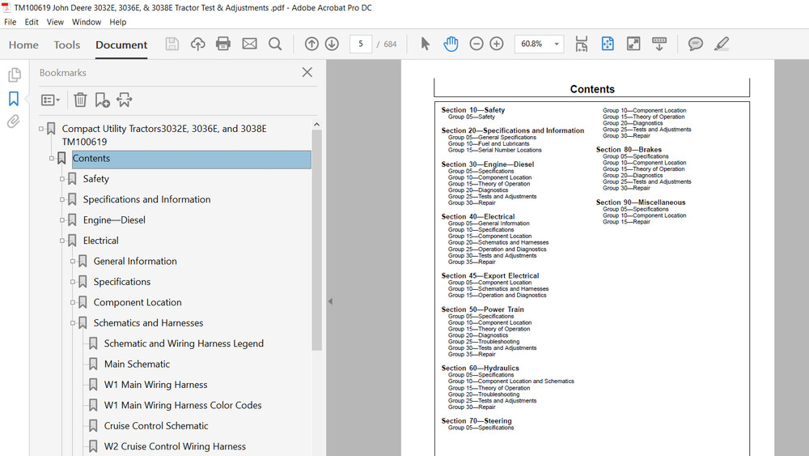This screenshot has width=809, height=456.
Task: Open the Window menu
Action: [87, 22]
